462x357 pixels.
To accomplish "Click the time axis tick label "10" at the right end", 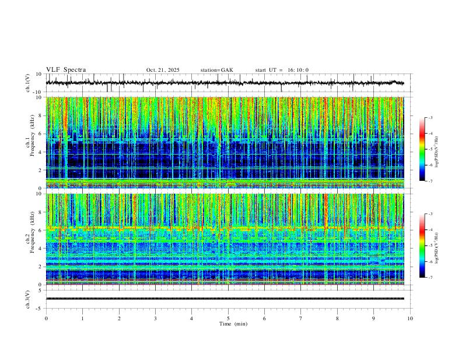I will pyautogui.click(x=410, y=318).
